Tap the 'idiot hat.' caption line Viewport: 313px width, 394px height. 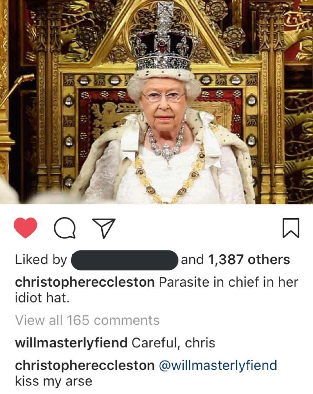click(x=42, y=298)
